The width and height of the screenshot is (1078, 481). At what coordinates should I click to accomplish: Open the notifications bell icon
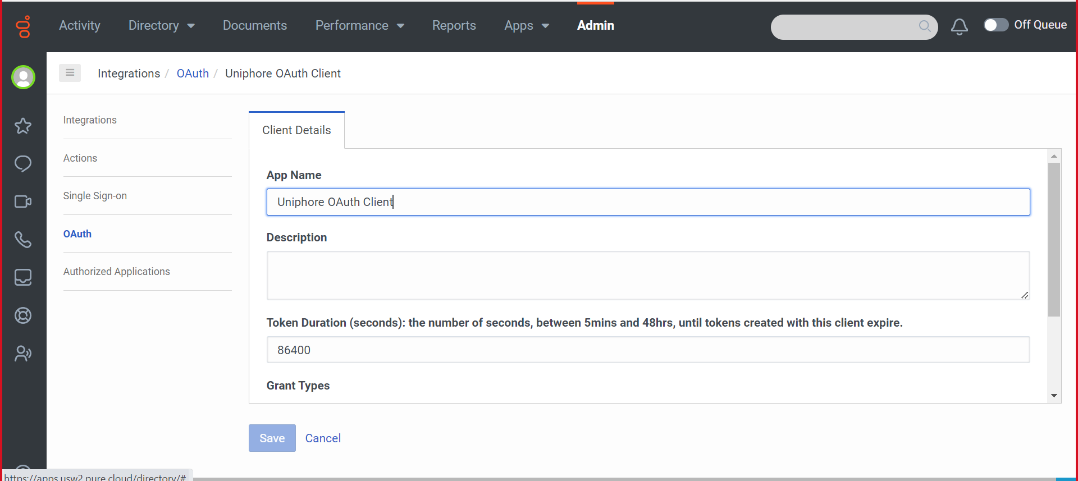[x=960, y=26]
